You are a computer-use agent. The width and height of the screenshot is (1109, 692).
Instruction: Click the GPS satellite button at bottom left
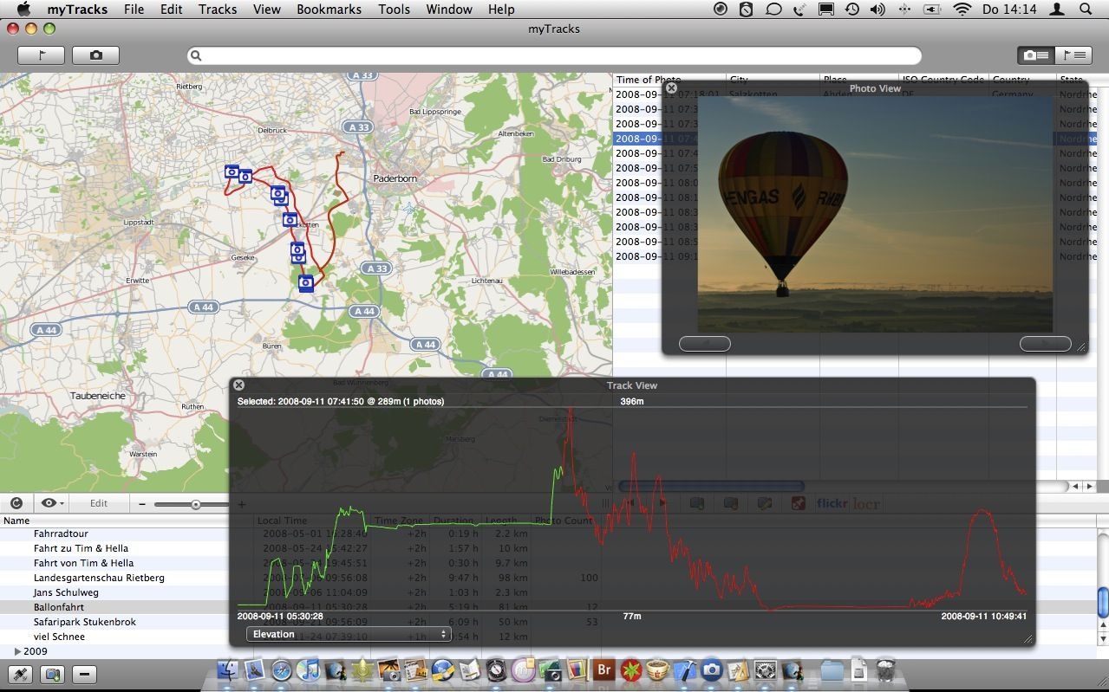20,674
